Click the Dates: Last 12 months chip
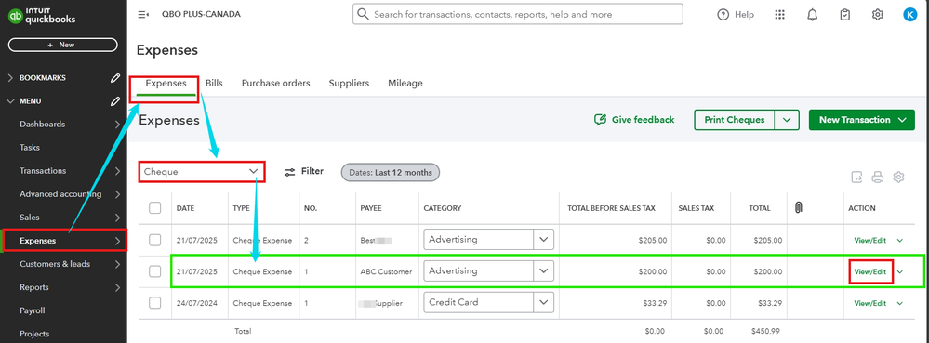The width and height of the screenshot is (929, 343). click(391, 173)
